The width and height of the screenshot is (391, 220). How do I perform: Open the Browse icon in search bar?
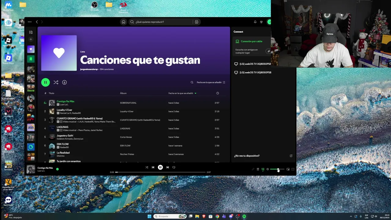[x=196, y=22]
